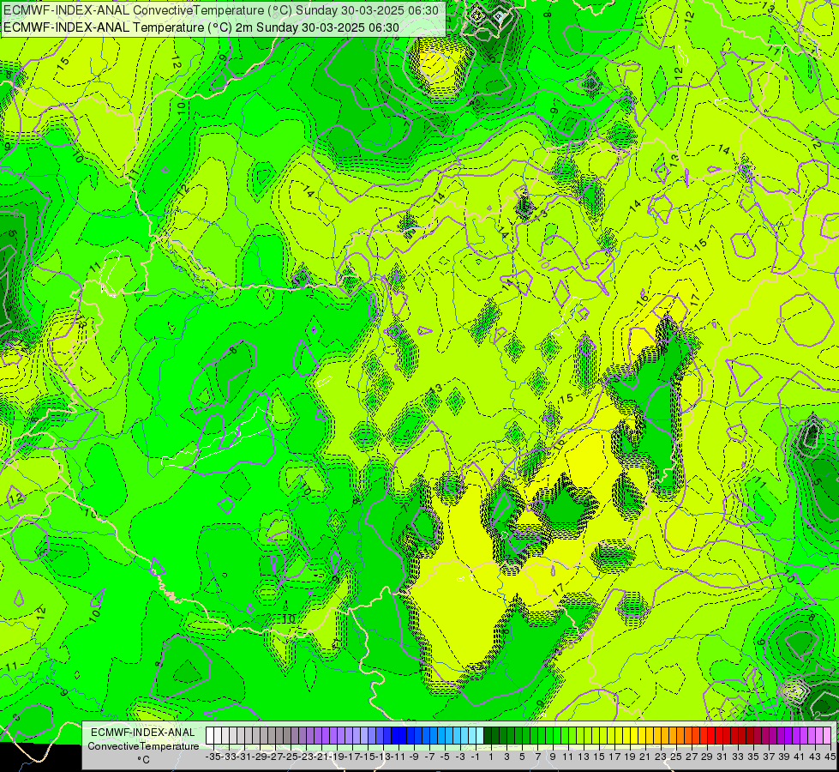
Task: Select the white -35 legend color swatch
Action: [210, 735]
